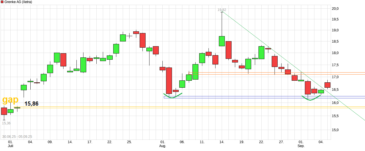Click the last red candle on the chart
Image resolution: width=365 pixels, height=151 pixels.
pyautogui.click(x=327, y=85)
